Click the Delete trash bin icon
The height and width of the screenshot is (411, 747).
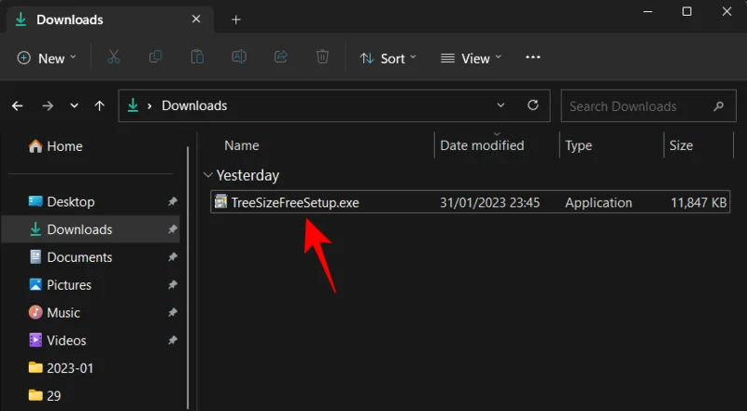pos(322,58)
